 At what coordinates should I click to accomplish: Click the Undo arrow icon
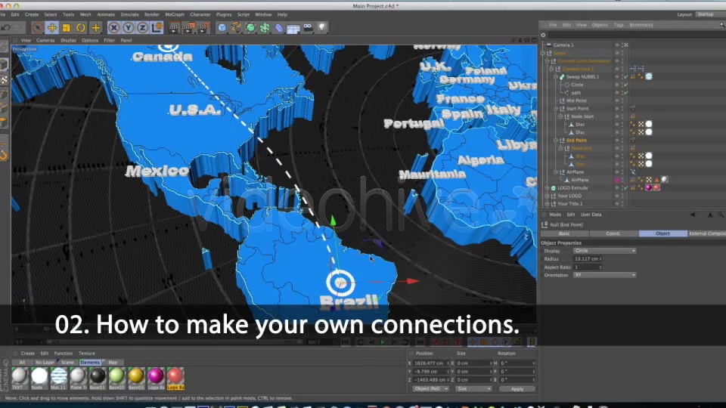tap(5, 28)
